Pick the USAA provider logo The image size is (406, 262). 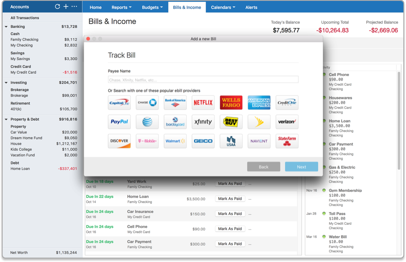tap(231, 141)
